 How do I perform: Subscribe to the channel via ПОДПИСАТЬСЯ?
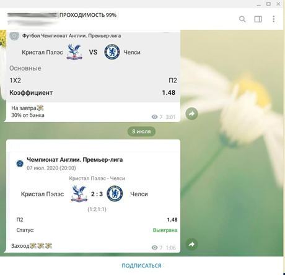tap(141, 266)
